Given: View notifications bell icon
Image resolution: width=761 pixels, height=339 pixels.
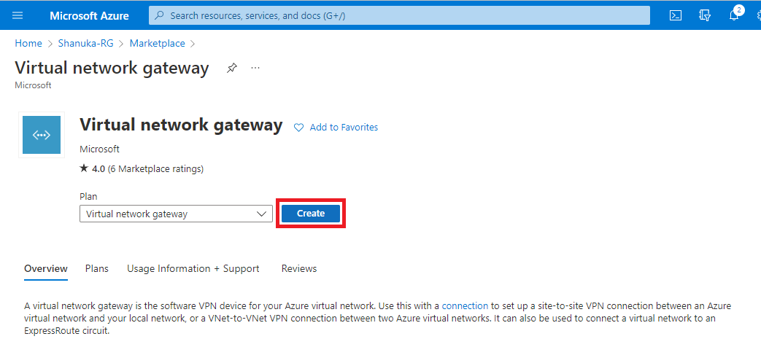Looking at the screenshot, I should point(734,15).
